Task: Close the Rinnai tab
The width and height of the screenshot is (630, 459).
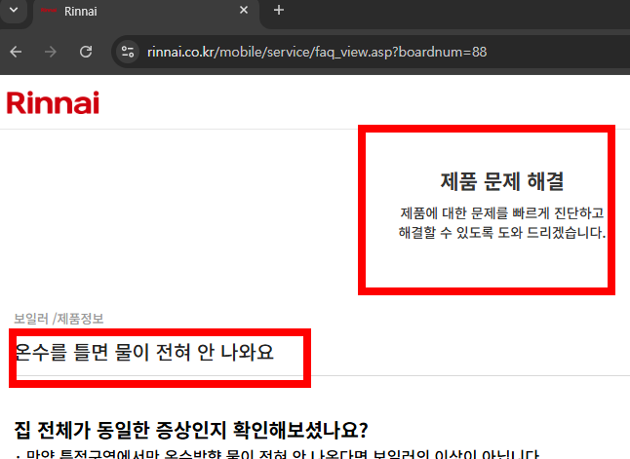Action: click(x=244, y=10)
